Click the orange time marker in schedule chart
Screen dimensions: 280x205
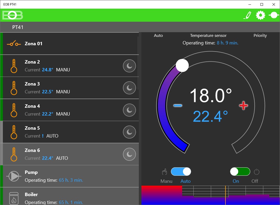pos(225,195)
